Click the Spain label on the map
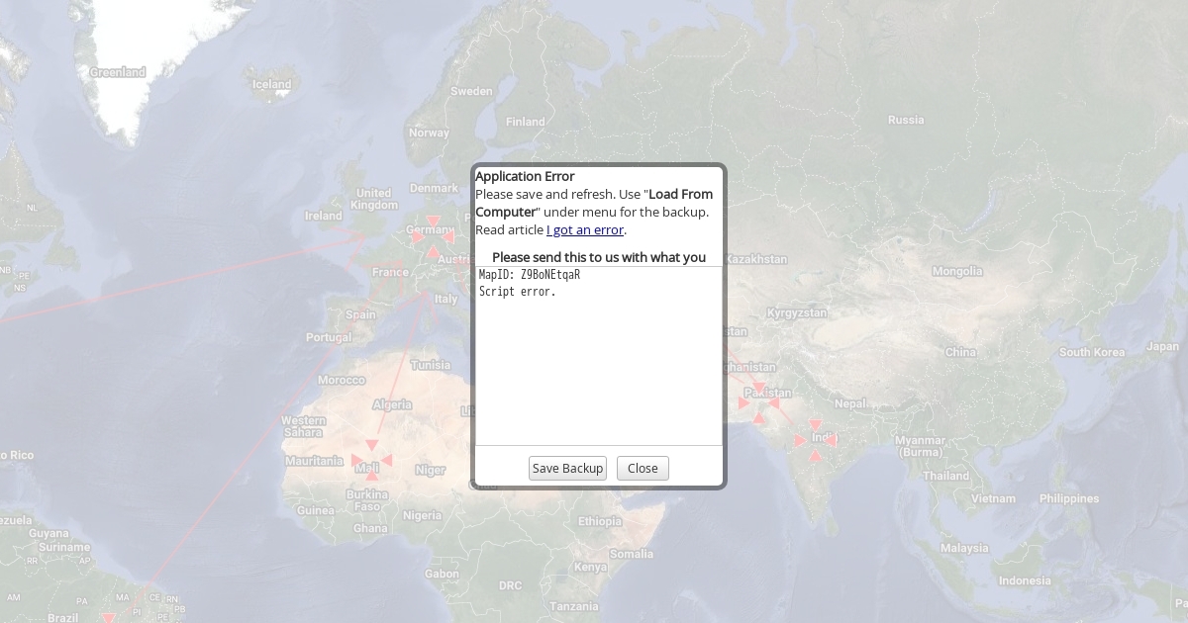Screen dimensions: 1188x623 click(360, 314)
